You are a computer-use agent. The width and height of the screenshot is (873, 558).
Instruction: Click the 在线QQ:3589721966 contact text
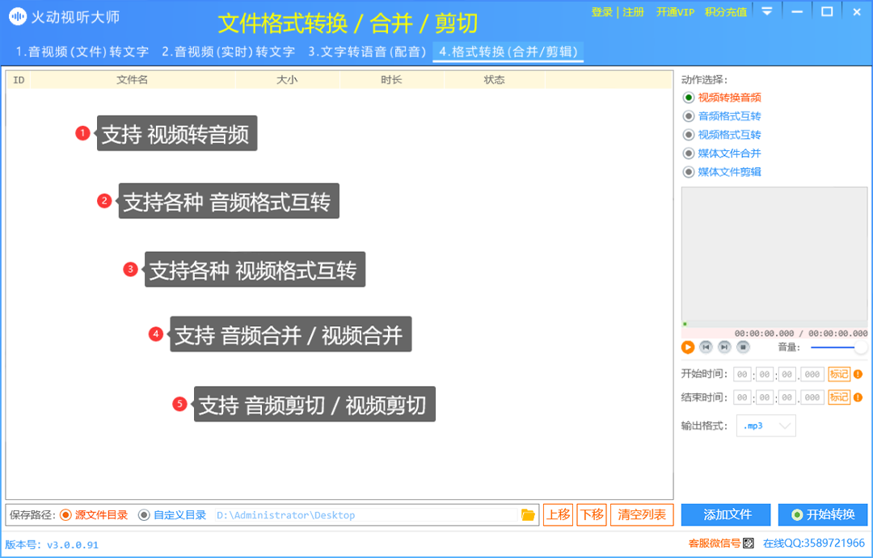pos(814,543)
